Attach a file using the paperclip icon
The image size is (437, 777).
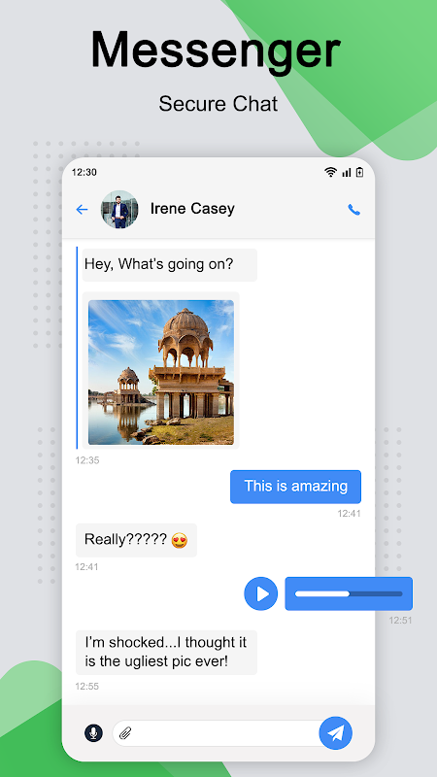tap(125, 732)
